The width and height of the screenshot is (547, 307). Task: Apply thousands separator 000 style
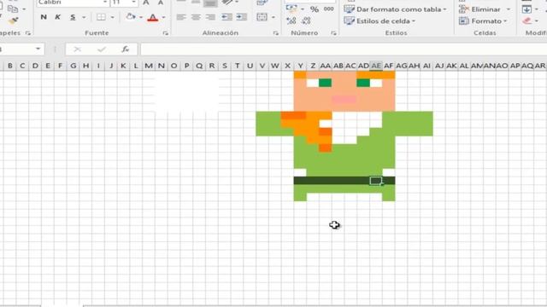point(328,9)
